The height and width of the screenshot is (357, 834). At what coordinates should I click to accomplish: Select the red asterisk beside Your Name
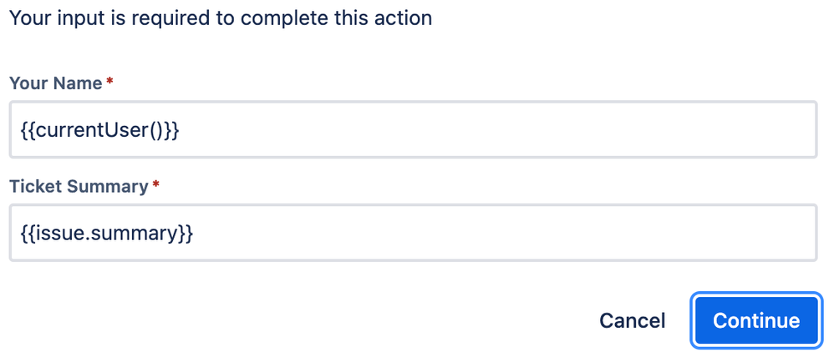tap(109, 81)
